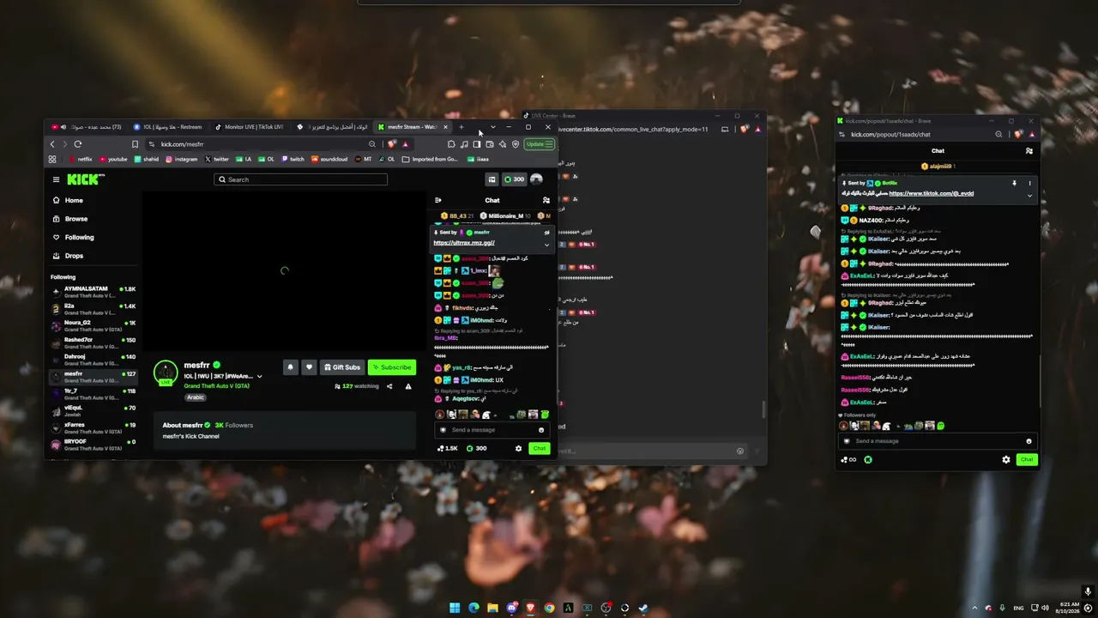Open the Kick sidebar hamburger menu
1098x618 pixels.
(56, 179)
